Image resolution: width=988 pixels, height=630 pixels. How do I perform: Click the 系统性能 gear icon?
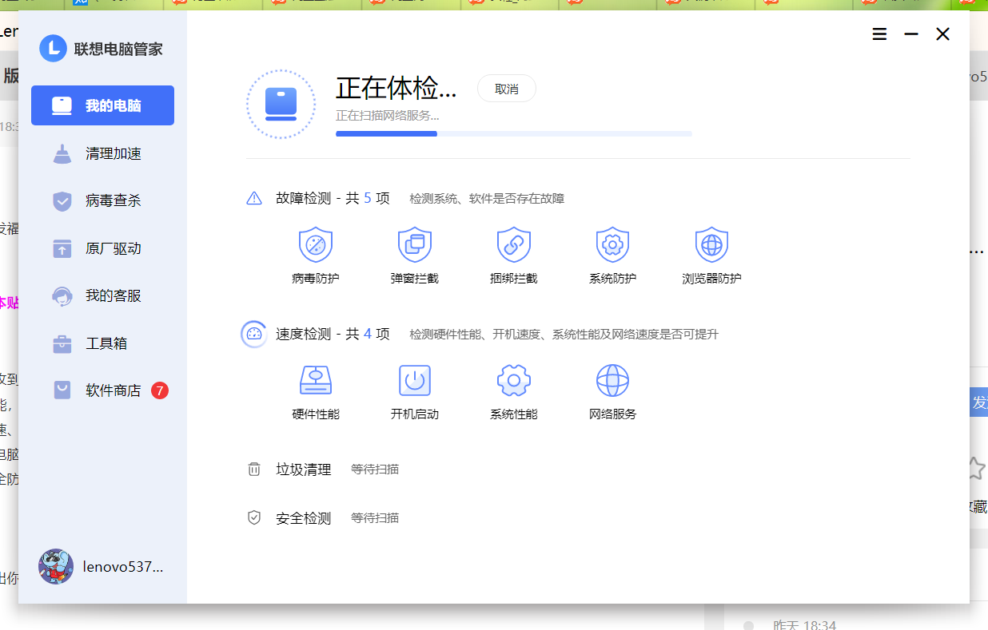514,381
